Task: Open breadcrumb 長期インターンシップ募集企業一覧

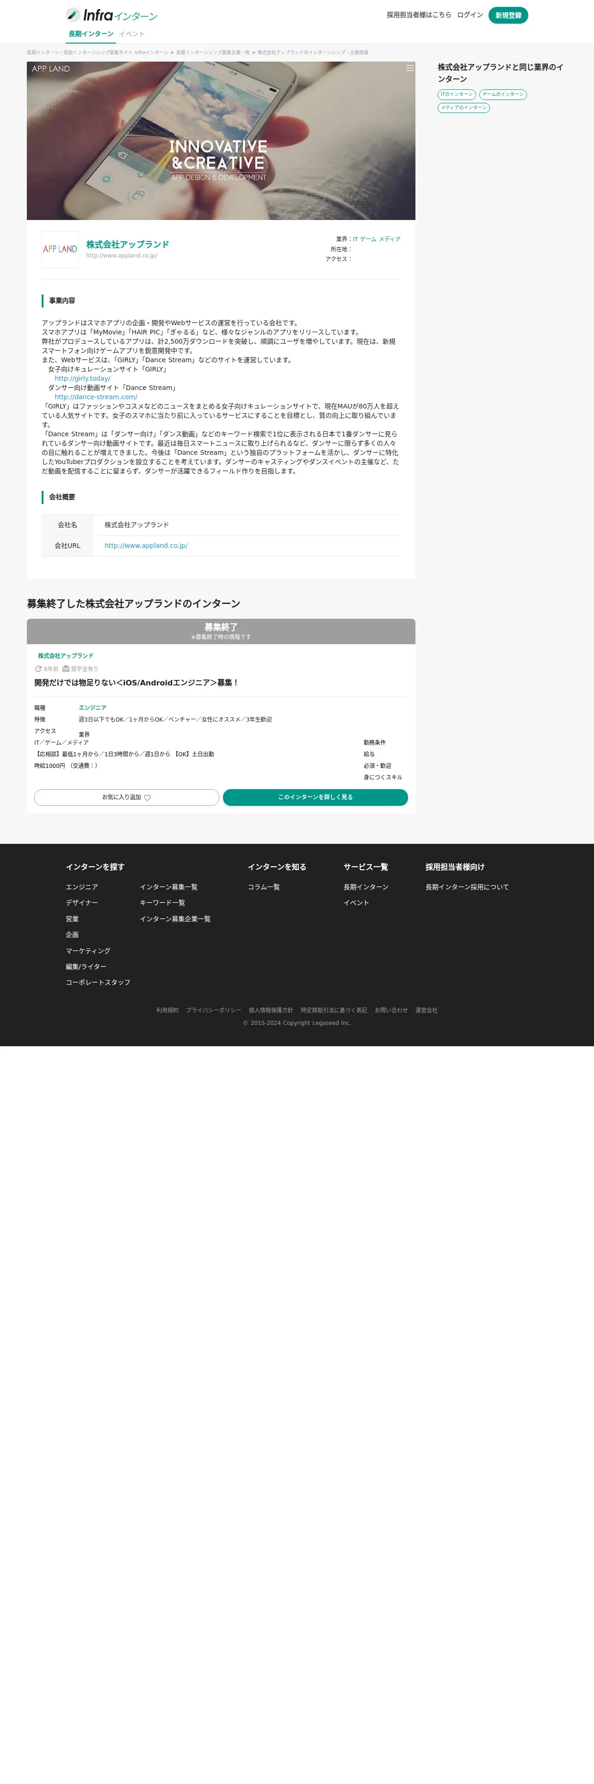Action: click(x=213, y=53)
